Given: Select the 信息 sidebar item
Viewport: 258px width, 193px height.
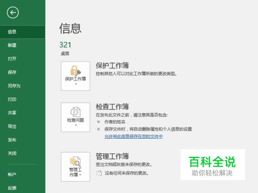Looking at the screenshot, I should pos(23,31).
